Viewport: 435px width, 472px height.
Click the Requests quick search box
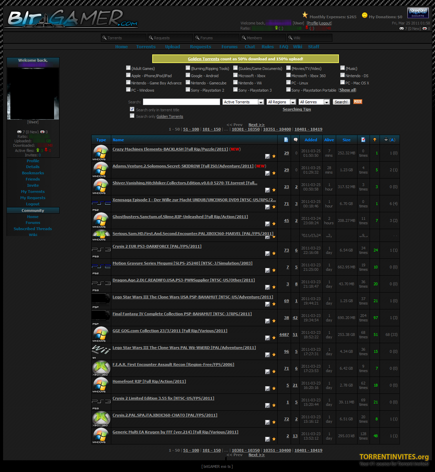click(x=170, y=38)
